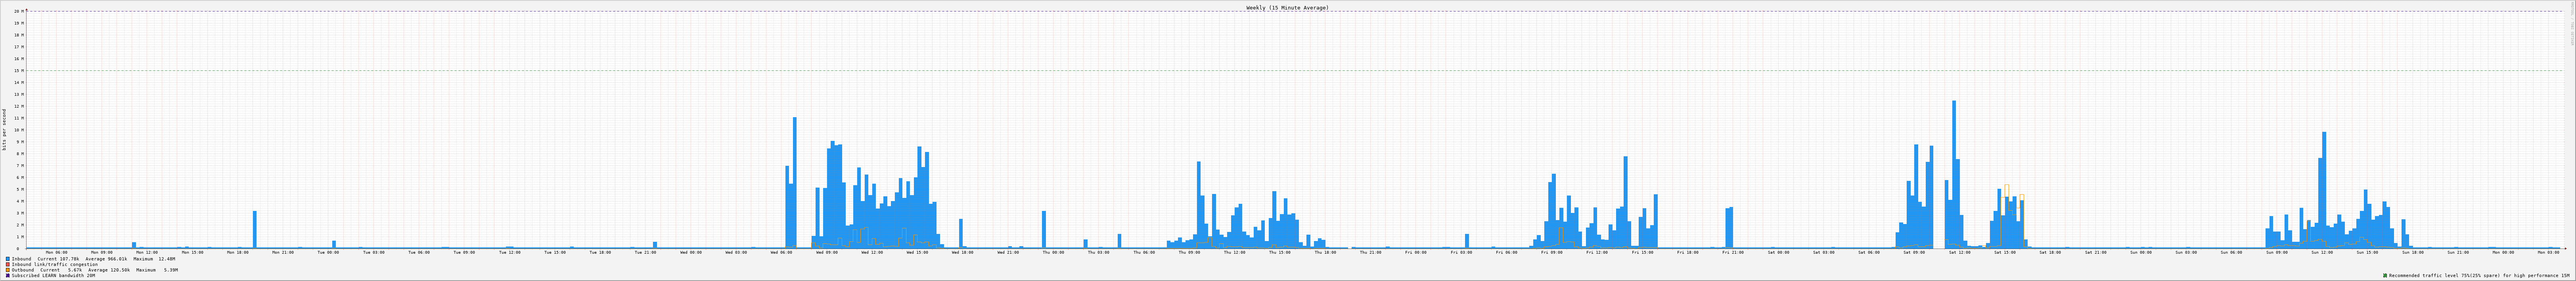Click the Weekly (15 Minute Average) title
Screen dimensions: 2576x281
click(1287, 7)
